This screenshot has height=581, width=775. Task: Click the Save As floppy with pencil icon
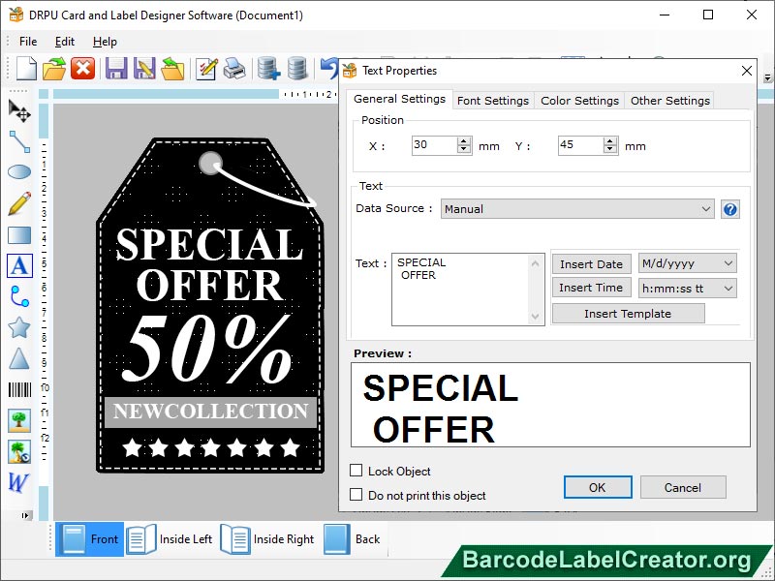click(144, 68)
